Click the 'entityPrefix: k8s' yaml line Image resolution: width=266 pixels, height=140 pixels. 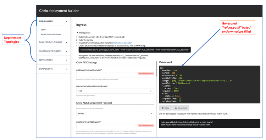172,78
